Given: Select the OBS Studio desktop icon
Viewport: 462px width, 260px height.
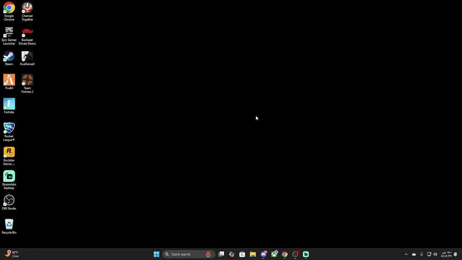Looking at the screenshot, I should click(9, 203).
